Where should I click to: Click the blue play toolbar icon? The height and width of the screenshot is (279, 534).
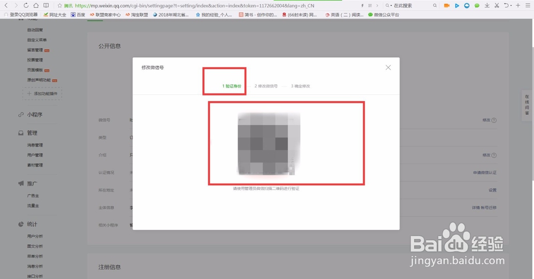click(x=457, y=5)
